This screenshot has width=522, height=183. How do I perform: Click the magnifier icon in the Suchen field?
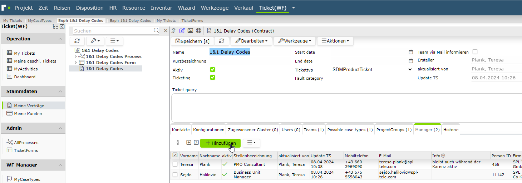[x=156, y=31]
